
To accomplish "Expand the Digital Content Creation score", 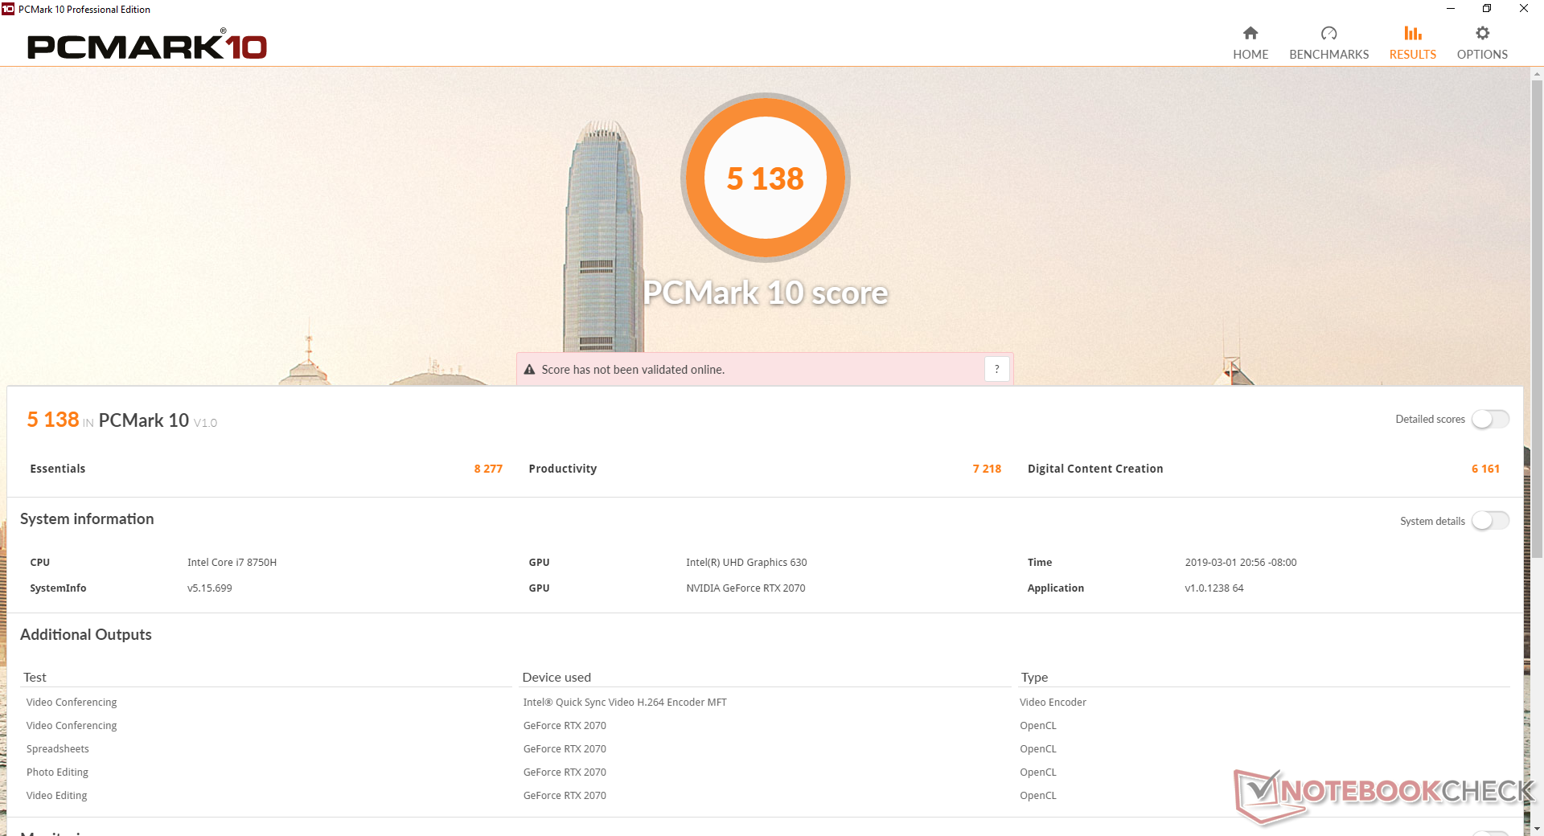I will click(1263, 469).
